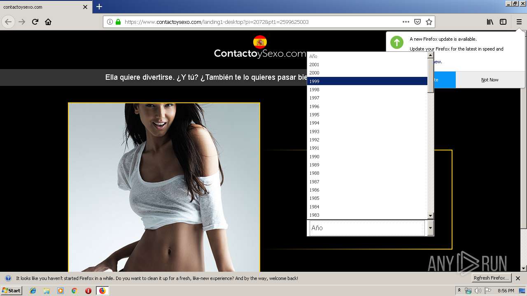Viewport: 527px width, 296px height.
Task: Open the Windows Start menu
Action: point(12,291)
